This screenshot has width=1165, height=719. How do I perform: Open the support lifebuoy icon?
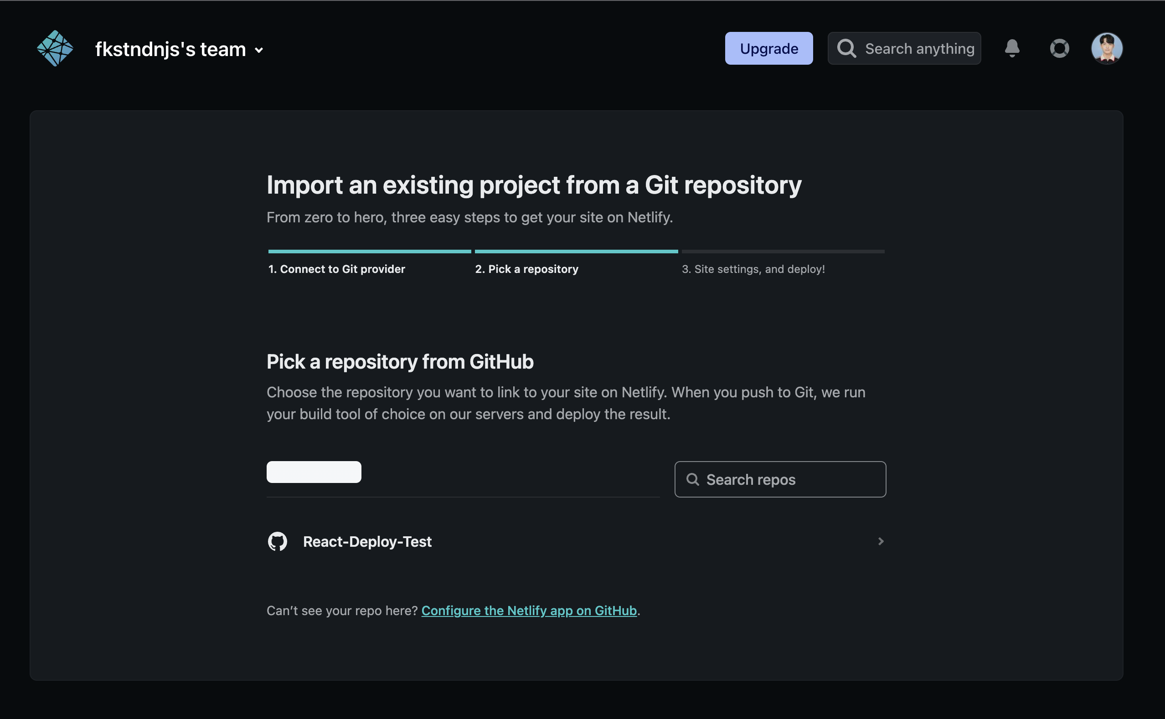[x=1059, y=48]
